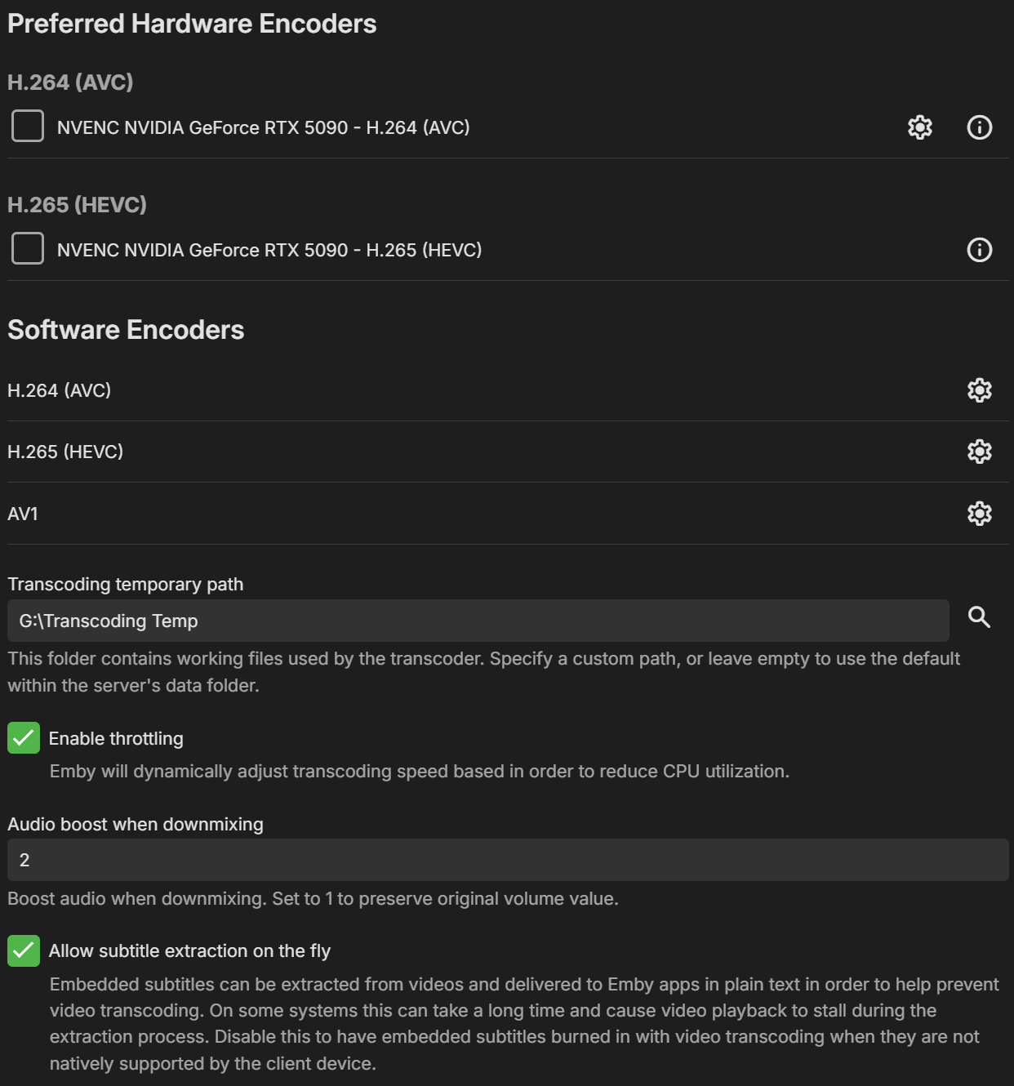Click the NVENC GeForce RTX 5090 H.264 label
Image resolution: width=1014 pixels, height=1086 pixels.
[263, 127]
